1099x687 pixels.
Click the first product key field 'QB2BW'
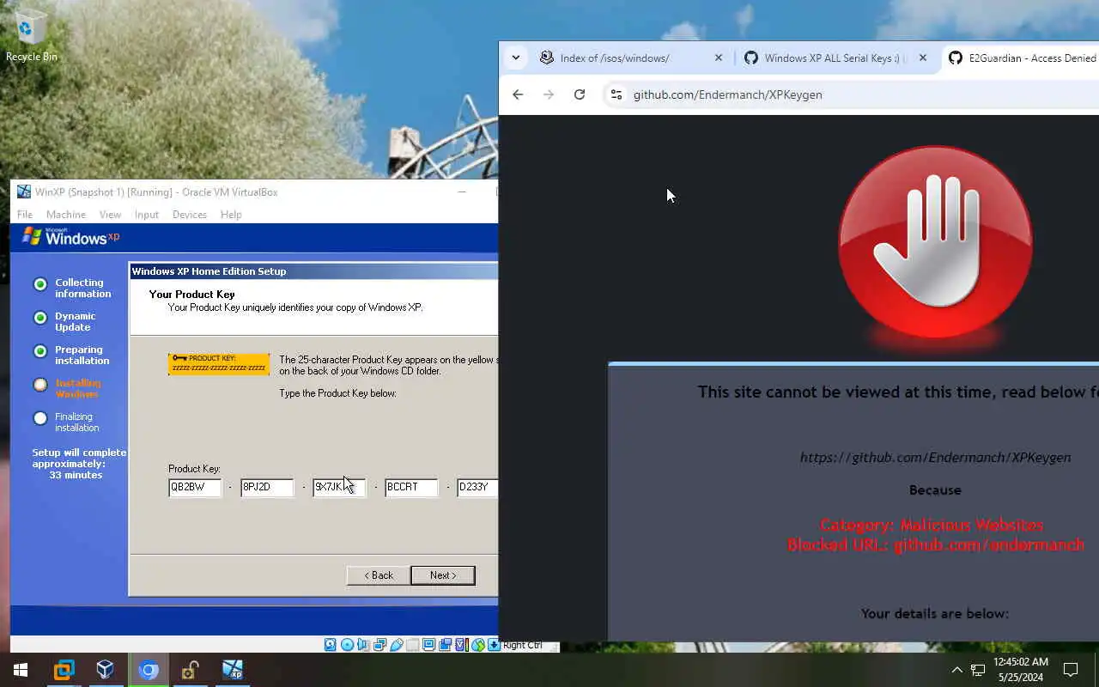click(x=195, y=487)
